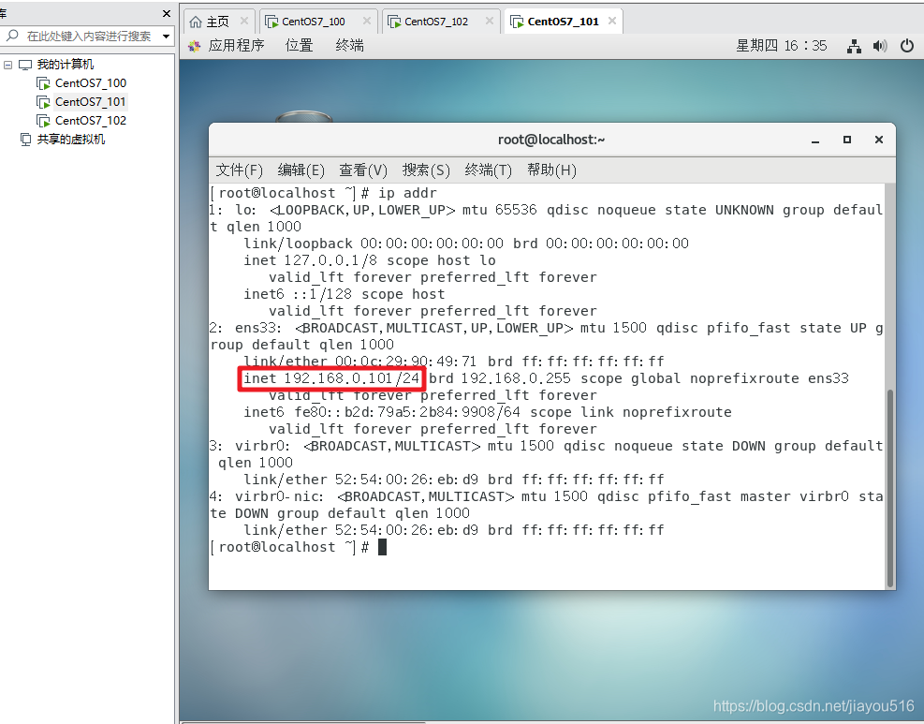The height and width of the screenshot is (724, 924).
Task: Click the CentOS7_102 VM icon in tree
Action: 43,122
